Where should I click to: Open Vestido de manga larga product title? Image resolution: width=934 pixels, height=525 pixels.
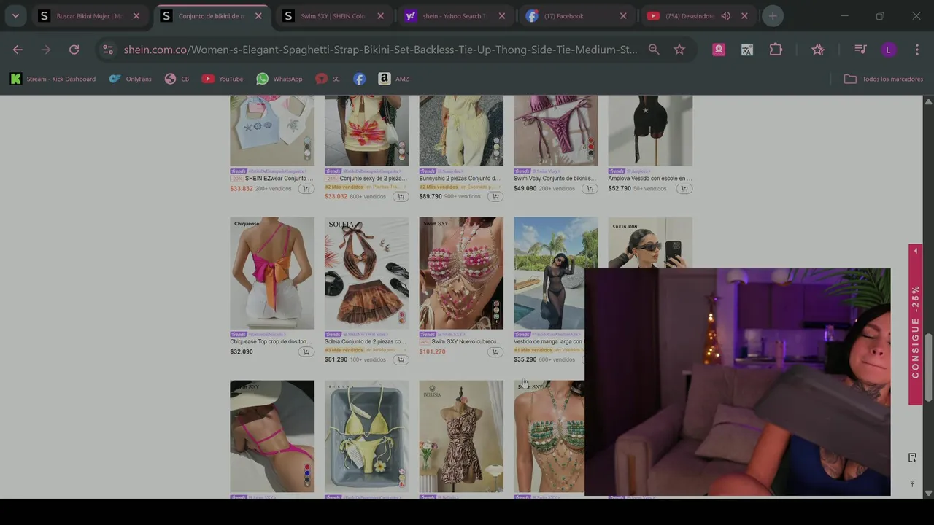click(x=549, y=341)
